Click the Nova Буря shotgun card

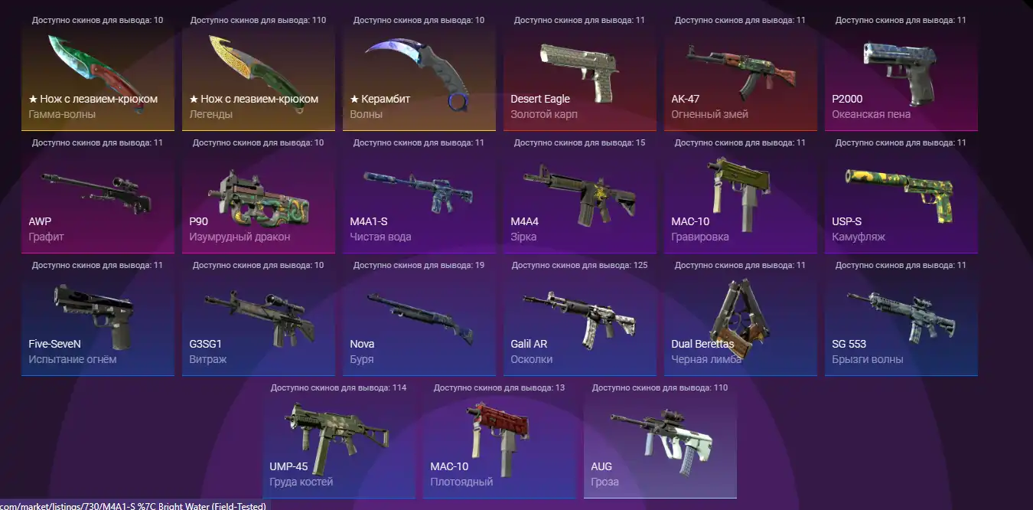pos(419,316)
